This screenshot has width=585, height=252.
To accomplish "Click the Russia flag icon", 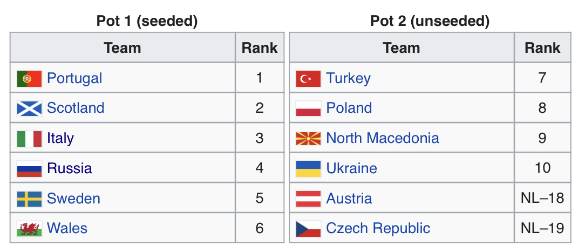I will point(29,169).
